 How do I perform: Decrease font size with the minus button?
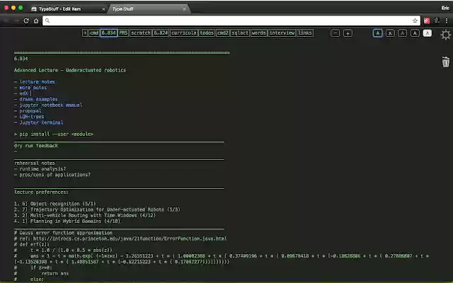tap(335, 33)
